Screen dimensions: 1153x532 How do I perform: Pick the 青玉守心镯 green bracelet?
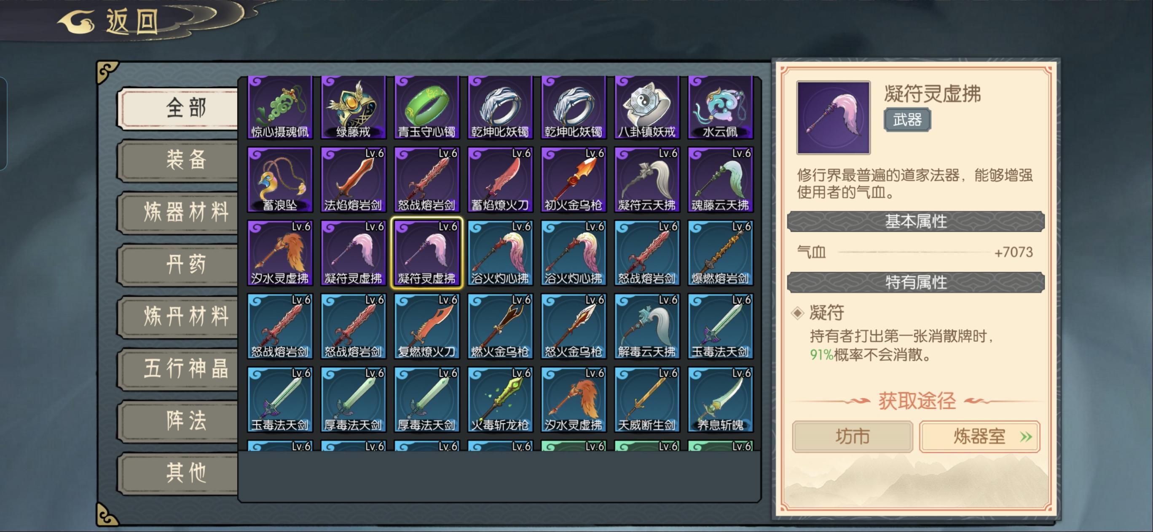[x=426, y=107]
